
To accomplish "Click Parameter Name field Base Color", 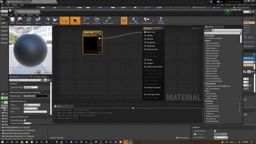I will [x=30, y=87].
